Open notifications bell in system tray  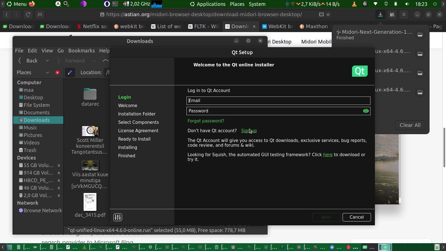coord(386,4)
